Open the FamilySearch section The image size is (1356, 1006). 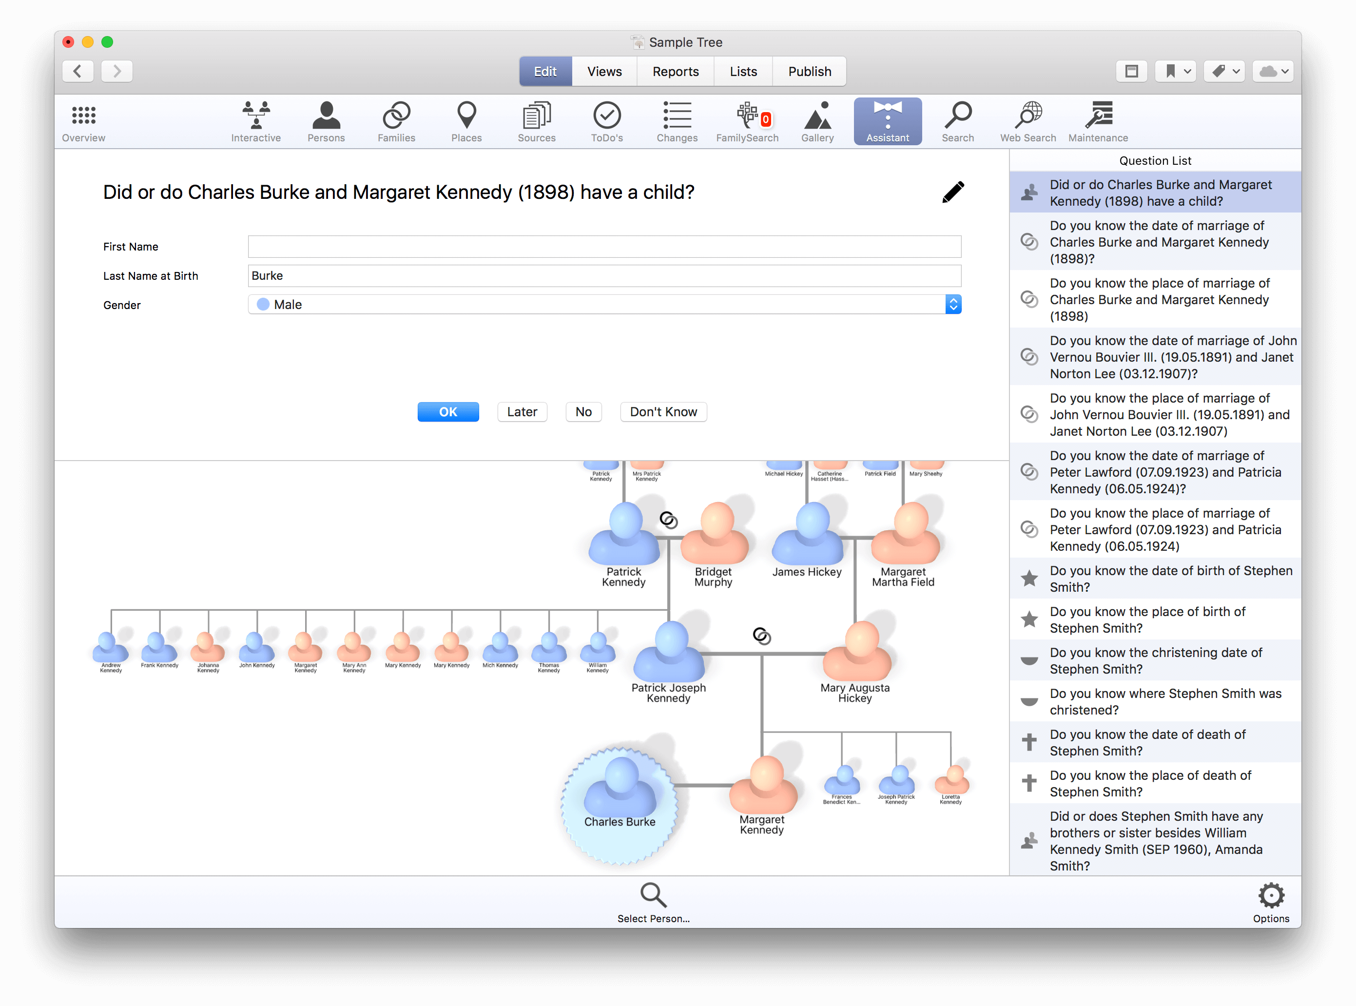tap(747, 122)
